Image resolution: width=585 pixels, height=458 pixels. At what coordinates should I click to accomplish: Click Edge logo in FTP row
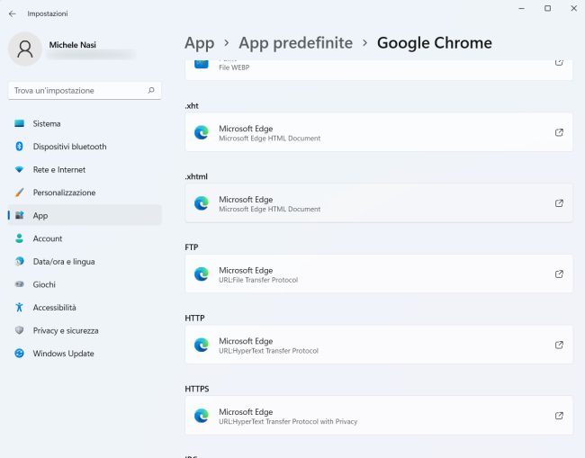coord(202,274)
